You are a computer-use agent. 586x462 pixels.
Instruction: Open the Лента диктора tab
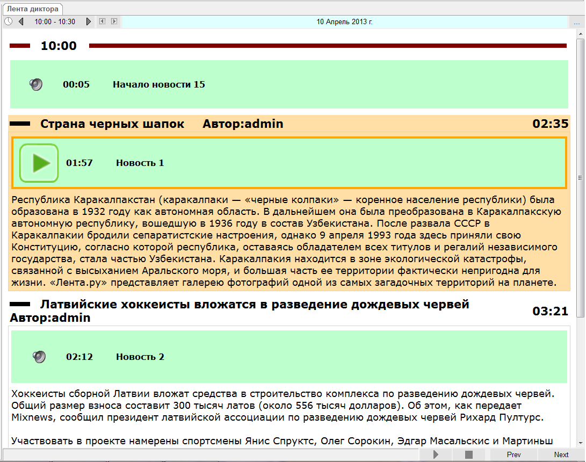point(33,9)
